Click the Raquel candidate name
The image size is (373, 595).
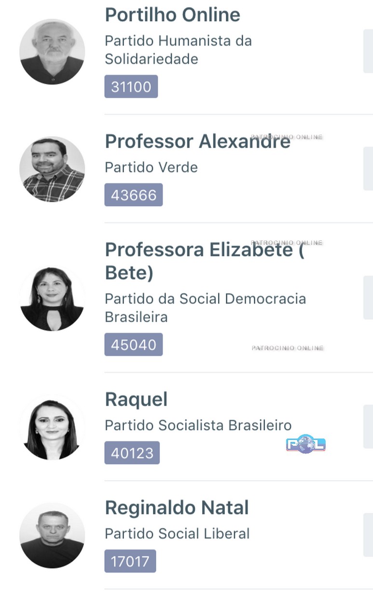point(136,399)
